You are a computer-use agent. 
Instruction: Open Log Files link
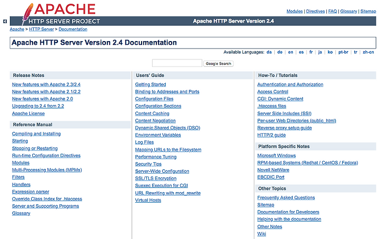pyautogui.click(x=144, y=142)
